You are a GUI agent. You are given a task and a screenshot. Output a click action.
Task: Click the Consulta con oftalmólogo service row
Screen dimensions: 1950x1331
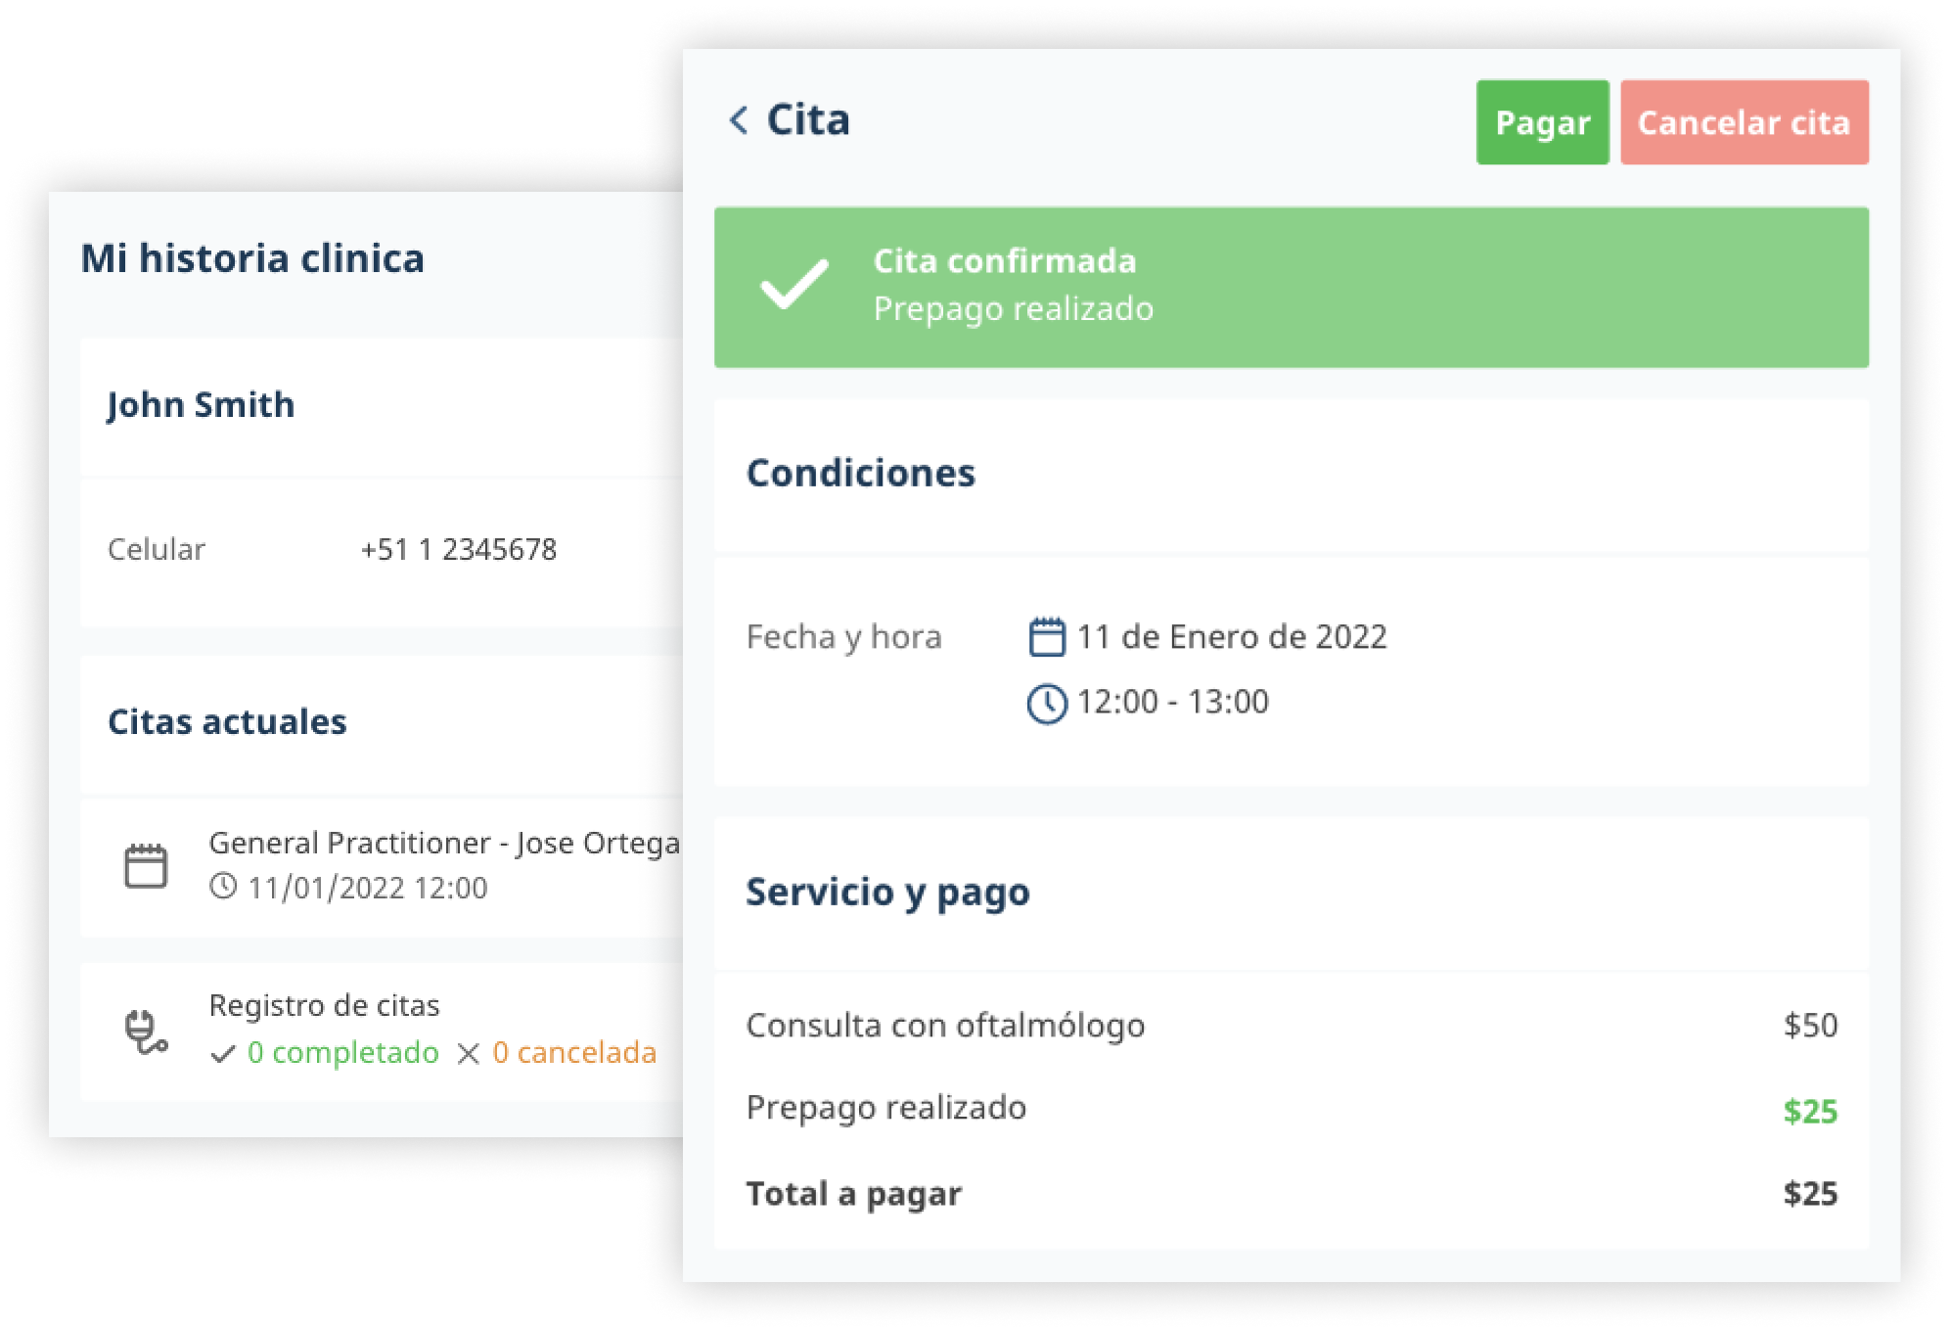(1291, 1025)
